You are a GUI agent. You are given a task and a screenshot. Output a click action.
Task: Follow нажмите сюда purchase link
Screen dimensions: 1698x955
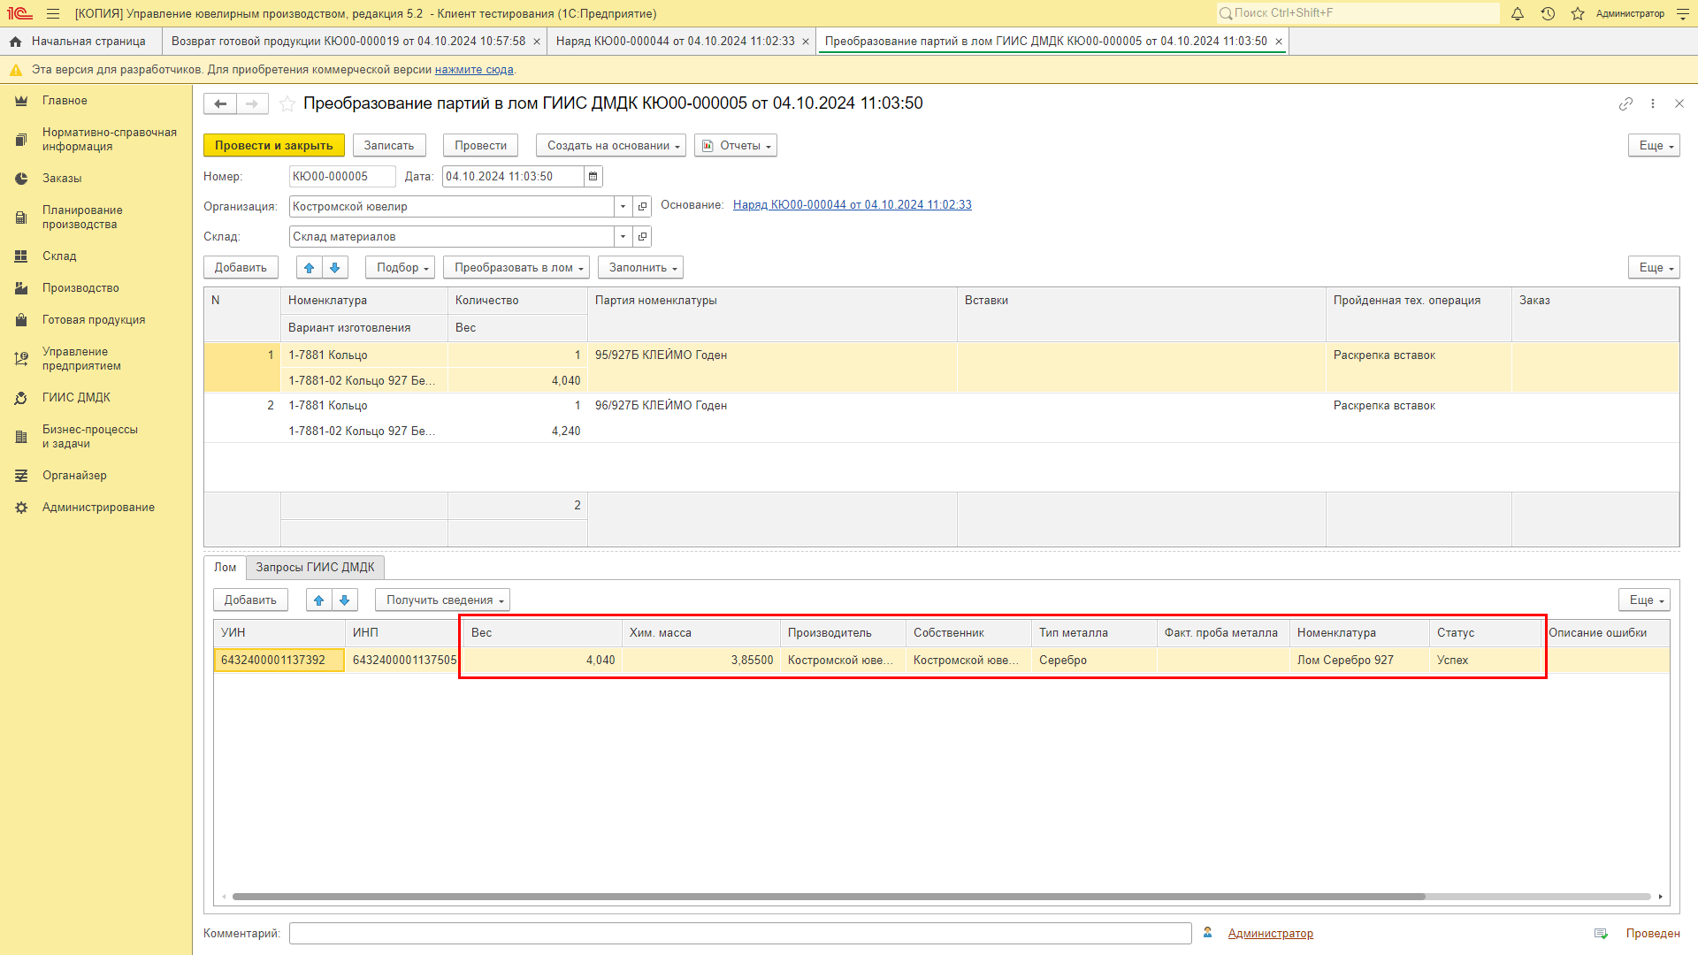click(x=474, y=70)
